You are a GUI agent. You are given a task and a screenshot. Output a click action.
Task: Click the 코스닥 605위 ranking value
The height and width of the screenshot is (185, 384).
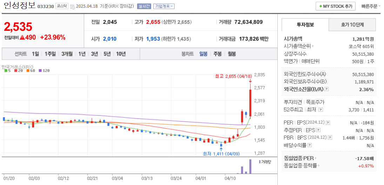tap(361, 46)
